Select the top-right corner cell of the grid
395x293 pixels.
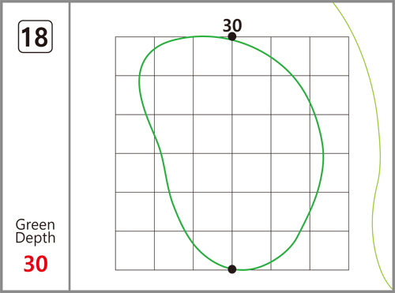click(329, 56)
